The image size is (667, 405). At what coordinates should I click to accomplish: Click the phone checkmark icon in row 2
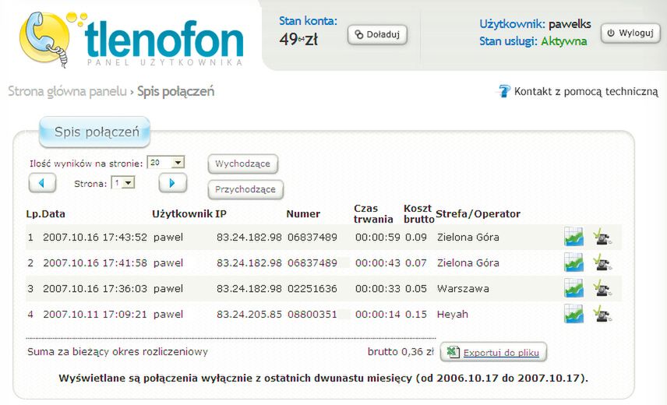point(601,263)
